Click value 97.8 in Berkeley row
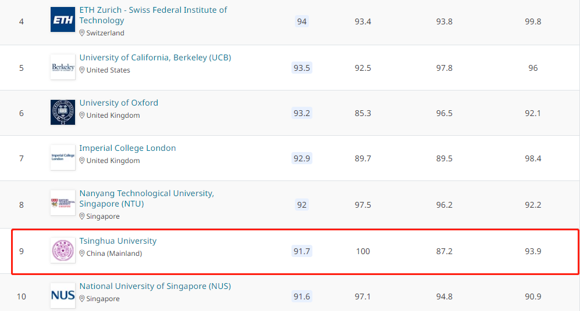Image resolution: width=580 pixels, height=311 pixels. click(444, 68)
